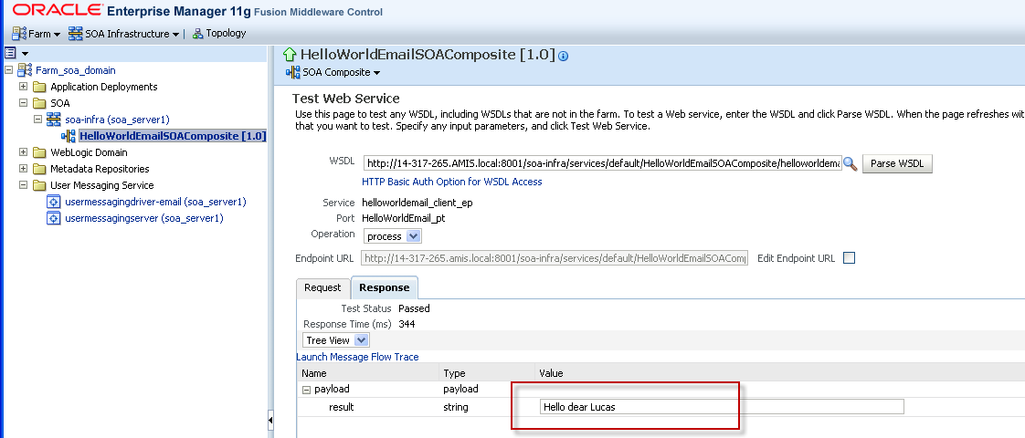Screen dimensions: 1025x438
Task: Click the tree view options icon
Action: pos(11,54)
